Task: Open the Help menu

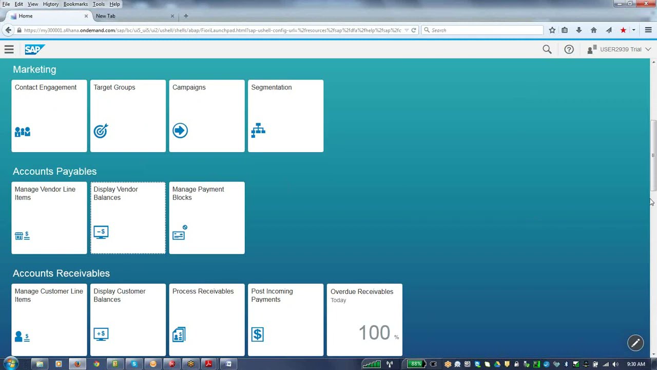Action: click(114, 4)
